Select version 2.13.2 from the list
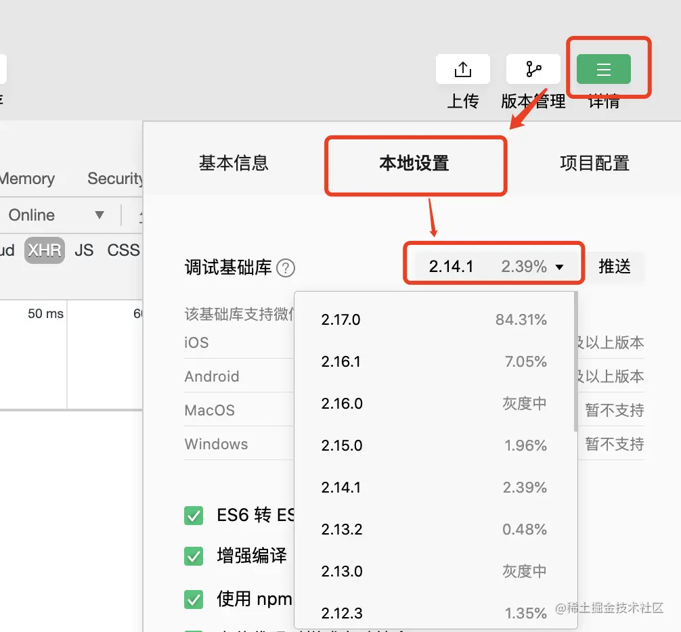681x632 pixels. pos(435,529)
